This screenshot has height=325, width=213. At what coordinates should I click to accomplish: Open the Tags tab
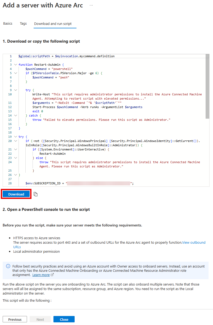[x=23, y=24]
